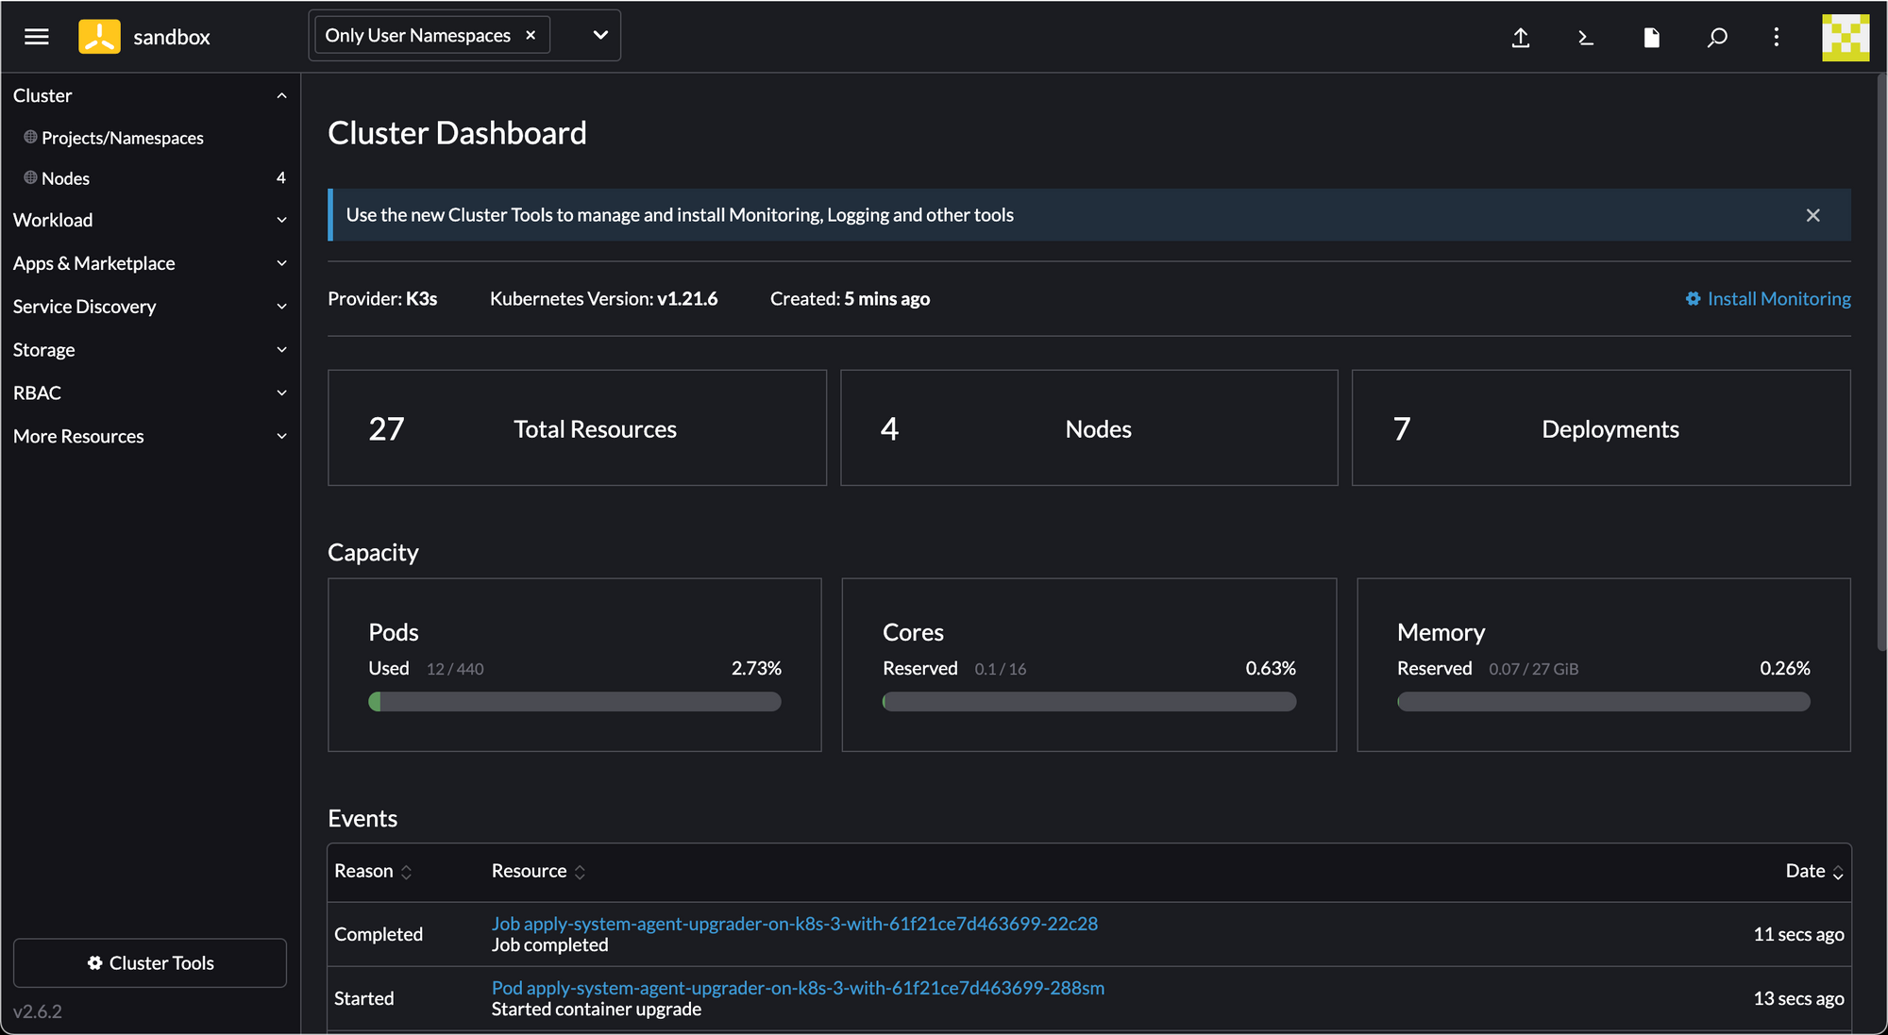Open the hamburger navigation menu
This screenshot has height=1035, width=1888.
pyautogui.click(x=37, y=37)
